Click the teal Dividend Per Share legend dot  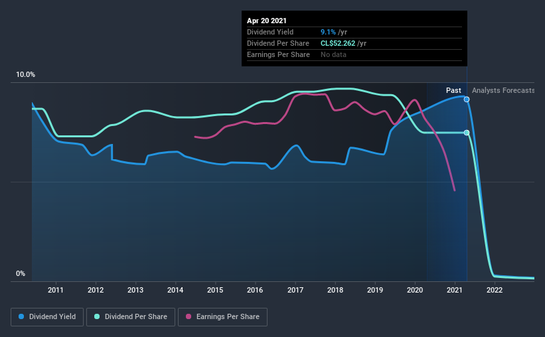pyautogui.click(x=97, y=316)
